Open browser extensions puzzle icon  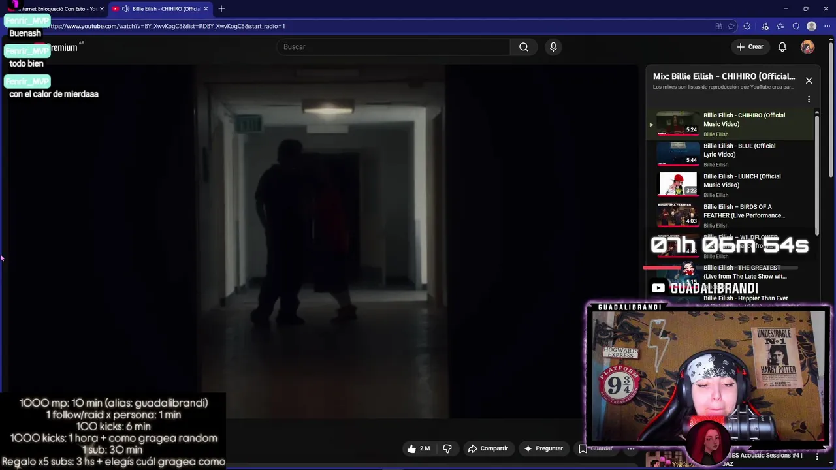[x=747, y=26]
